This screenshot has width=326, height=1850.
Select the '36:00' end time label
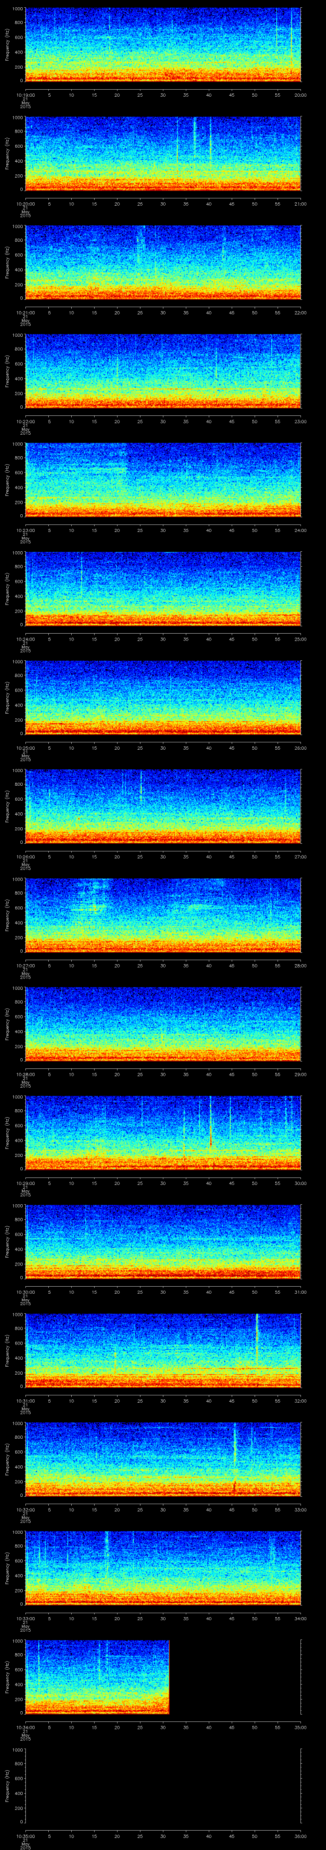coord(300,1836)
